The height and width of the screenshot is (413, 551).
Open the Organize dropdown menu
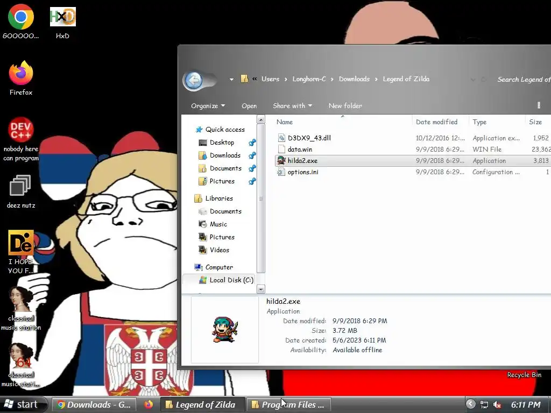208,106
